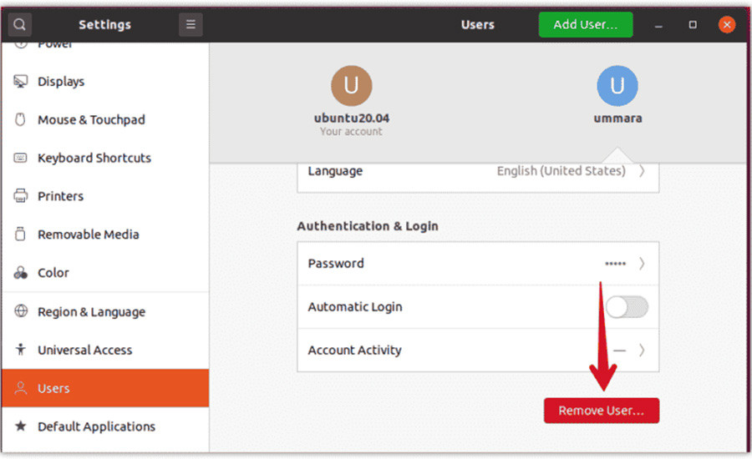752x459 pixels.
Task: Open Removable Media settings panel
Action: click(105, 235)
